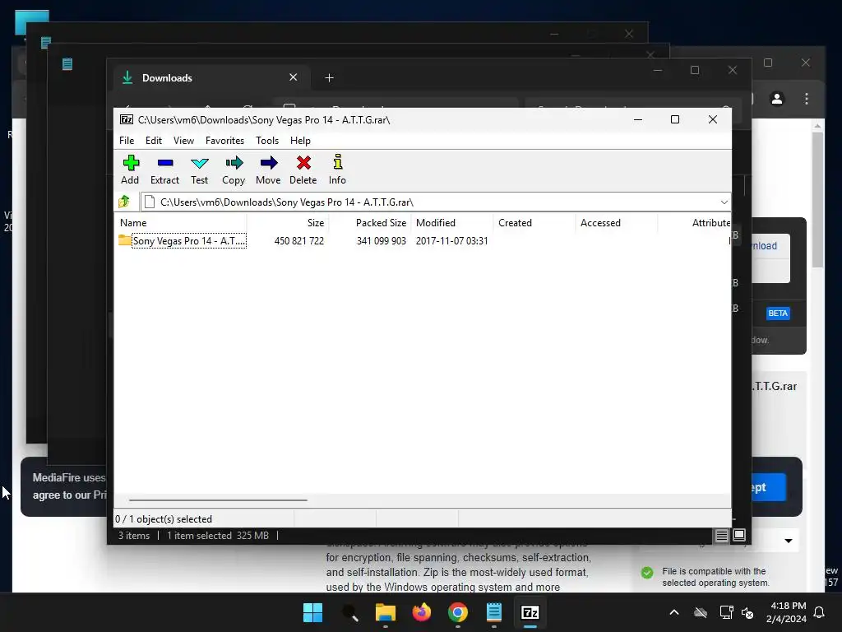842x632 pixels.
Task: Open the browser three-dot menu
Action: click(x=807, y=99)
